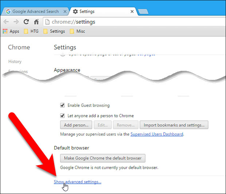Click the Appearance section heading
This screenshot has height=194, width=226.
[x=67, y=70]
